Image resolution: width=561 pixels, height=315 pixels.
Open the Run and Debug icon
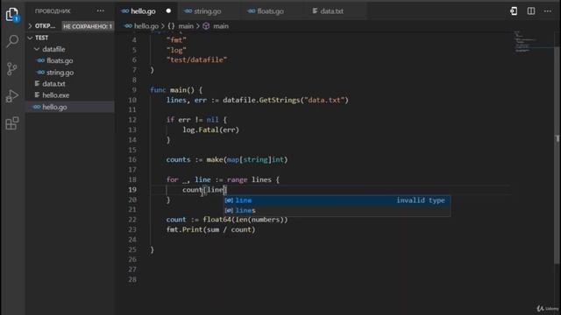pos(12,96)
